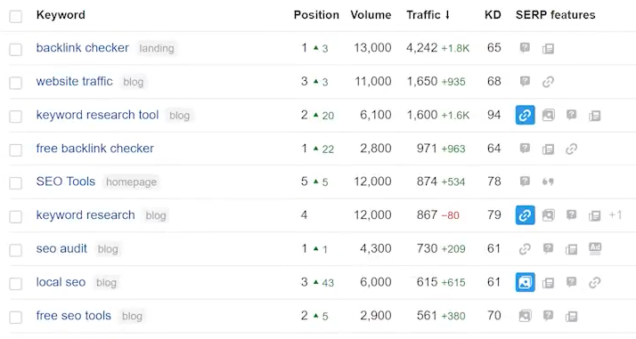
Task: Sort by the Volume column header
Action: click(x=371, y=15)
